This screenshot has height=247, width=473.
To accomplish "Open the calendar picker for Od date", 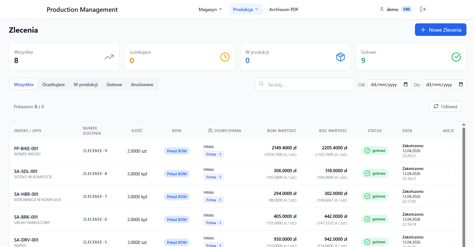I will point(406,84).
